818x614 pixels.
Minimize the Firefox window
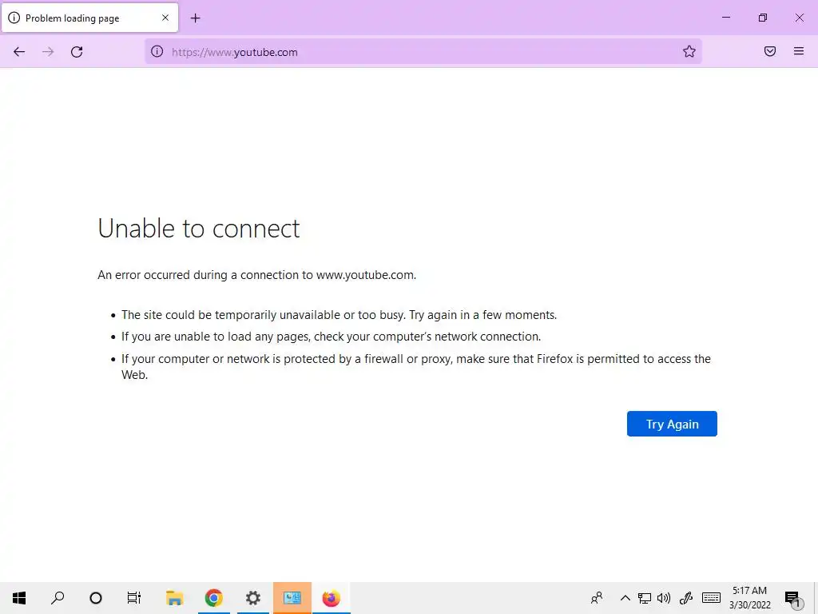point(725,18)
